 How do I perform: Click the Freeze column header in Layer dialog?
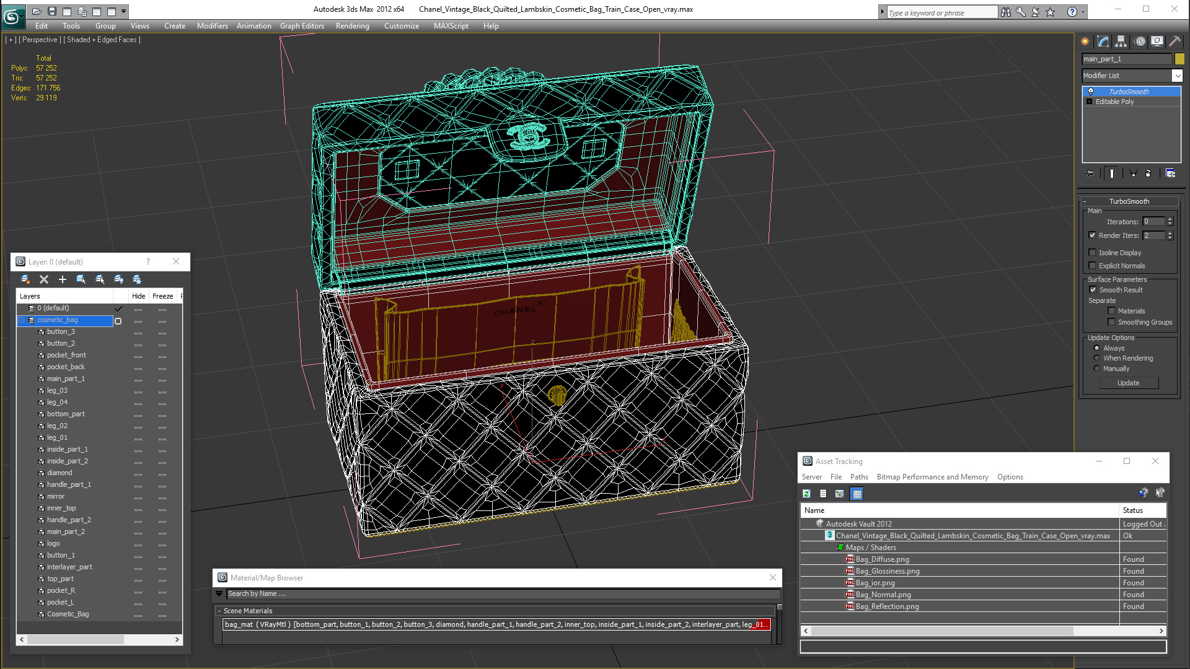[162, 296]
